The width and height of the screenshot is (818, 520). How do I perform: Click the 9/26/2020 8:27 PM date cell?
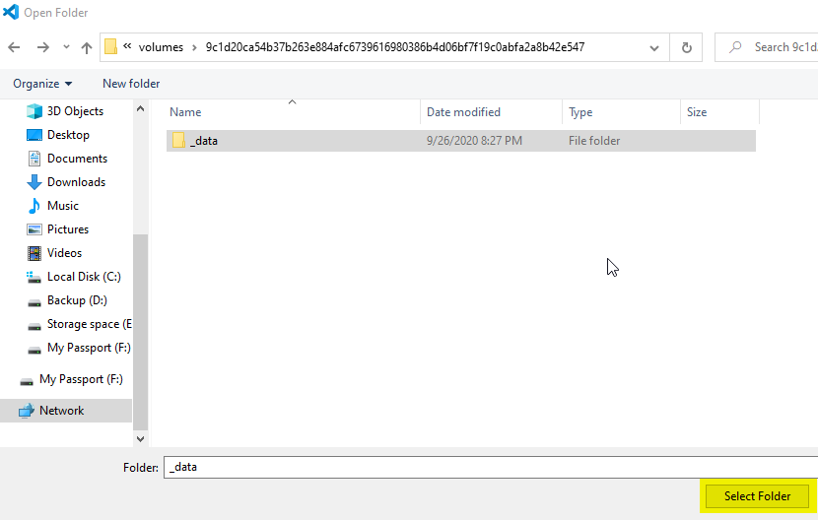(x=474, y=141)
